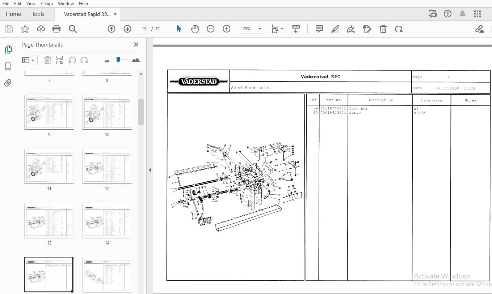Go to the next page
This screenshot has height=294, width=492.
pyautogui.click(x=127, y=29)
